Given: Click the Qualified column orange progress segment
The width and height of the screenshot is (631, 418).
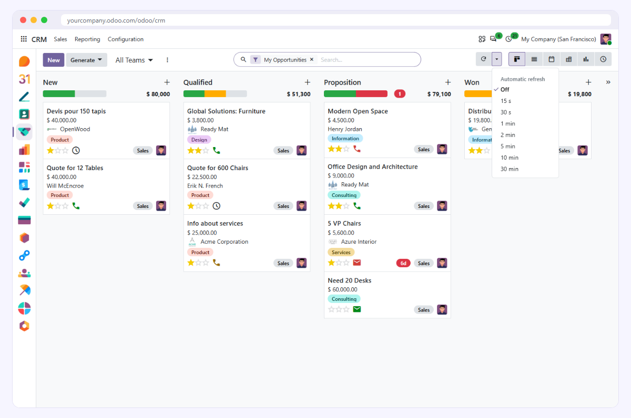Looking at the screenshot, I should 215,94.
